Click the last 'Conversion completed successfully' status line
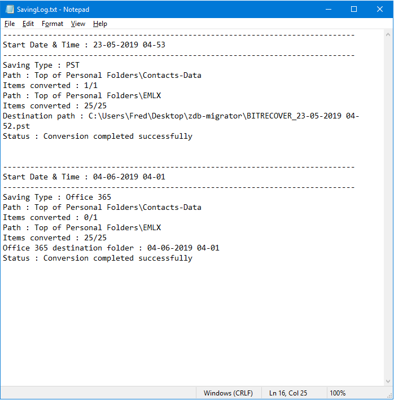Viewport: 394px width, 400px height. point(98,258)
